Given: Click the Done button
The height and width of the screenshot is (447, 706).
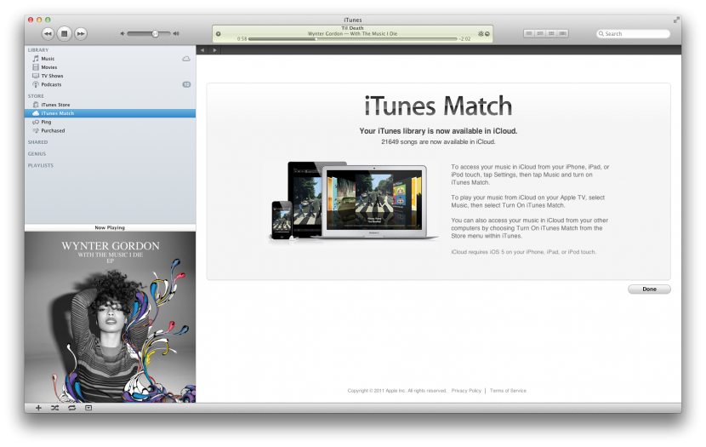Looking at the screenshot, I should 649,289.
